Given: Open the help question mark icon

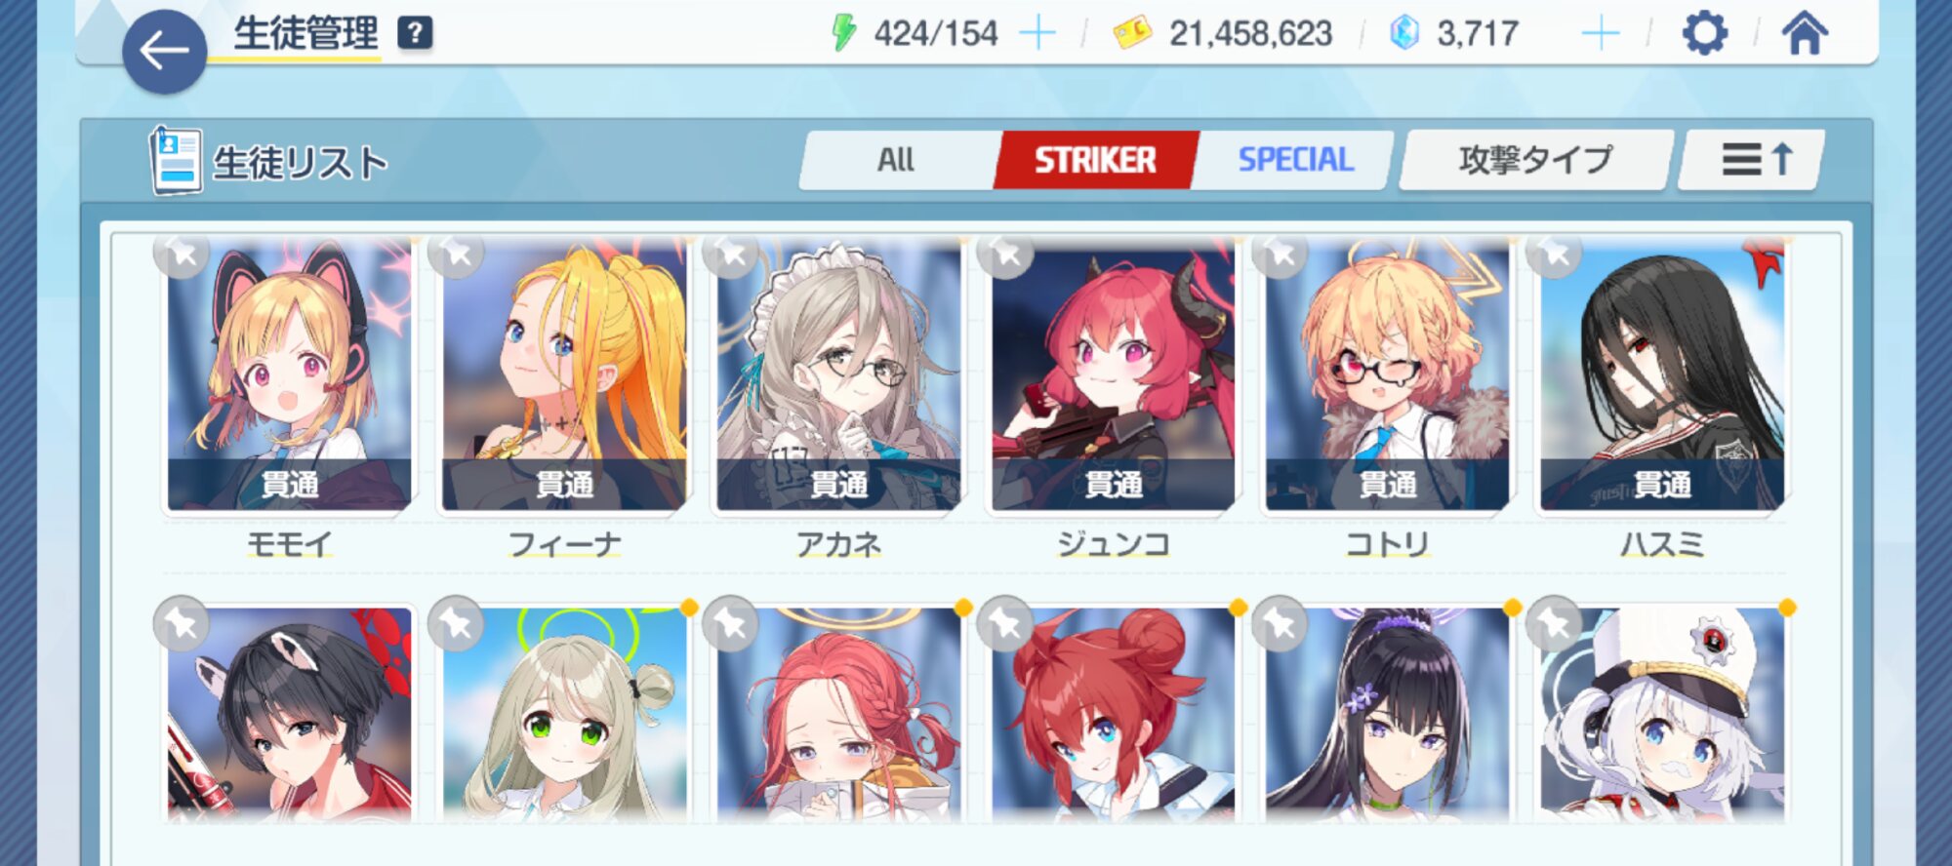Looking at the screenshot, I should click(x=415, y=33).
